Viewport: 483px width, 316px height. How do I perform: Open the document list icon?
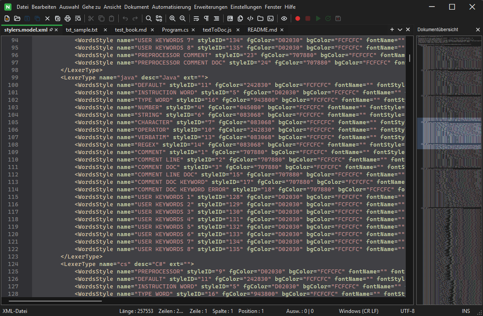pos(240,18)
